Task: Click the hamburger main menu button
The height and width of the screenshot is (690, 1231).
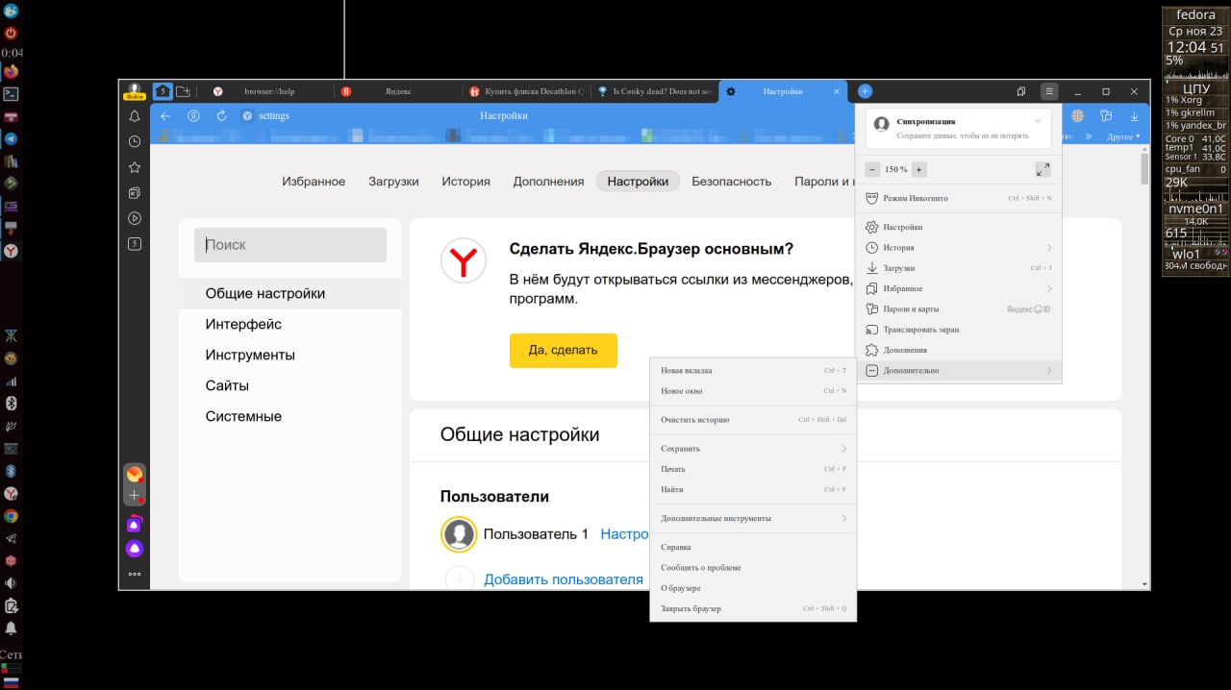Action: tap(1049, 91)
